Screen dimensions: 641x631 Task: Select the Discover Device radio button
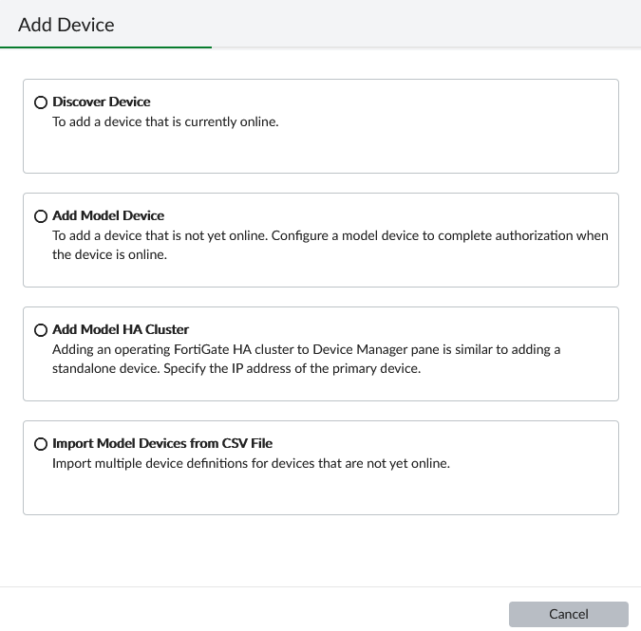41,102
